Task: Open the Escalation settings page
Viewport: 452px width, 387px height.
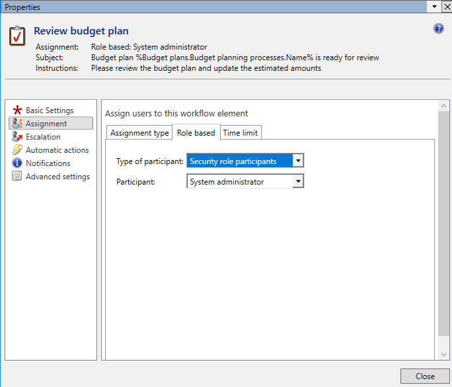Action: pyautogui.click(x=43, y=137)
